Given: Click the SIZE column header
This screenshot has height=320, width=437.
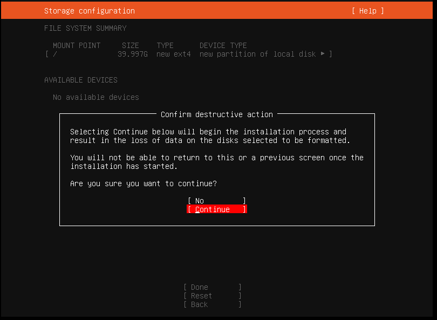Looking at the screenshot, I should pyautogui.click(x=131, y=45).
